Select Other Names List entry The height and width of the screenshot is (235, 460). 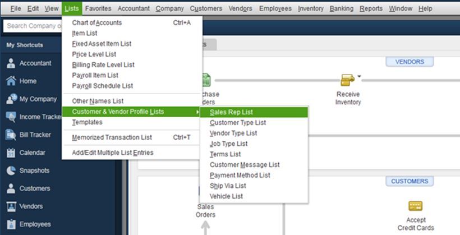[132, 101]
